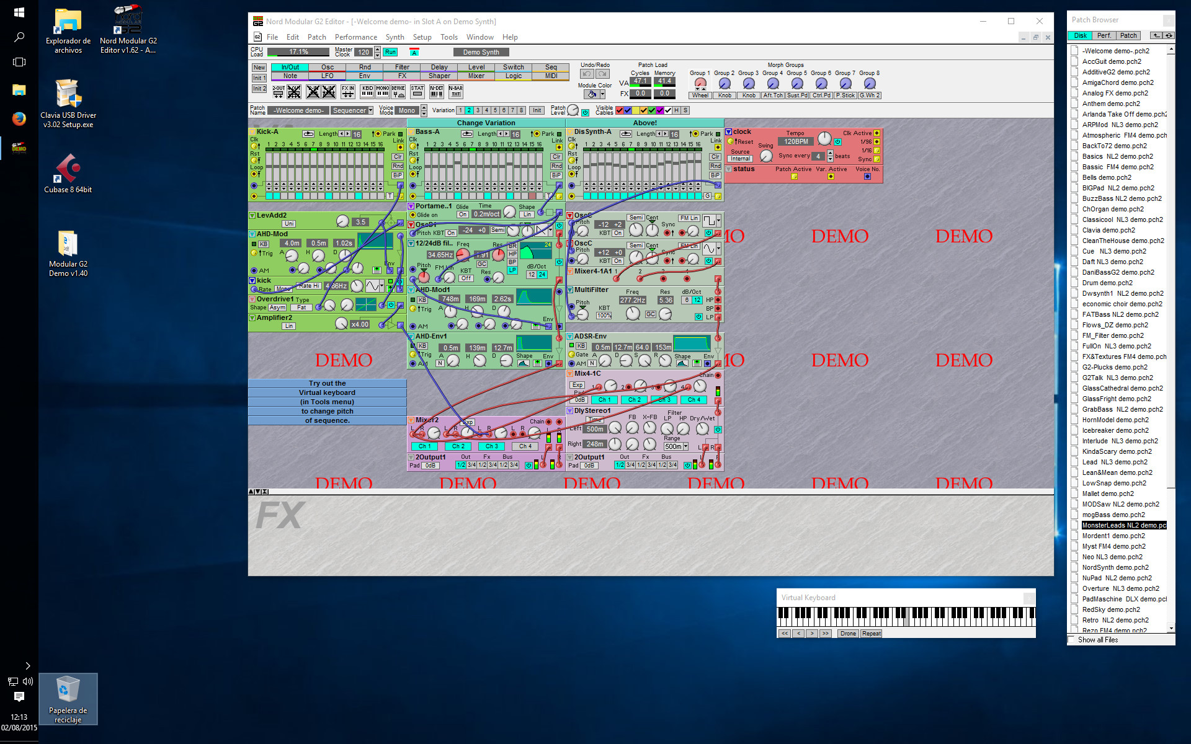Adjust the Group 1 morph knob
1191x744 pixels.
[700, 83]
